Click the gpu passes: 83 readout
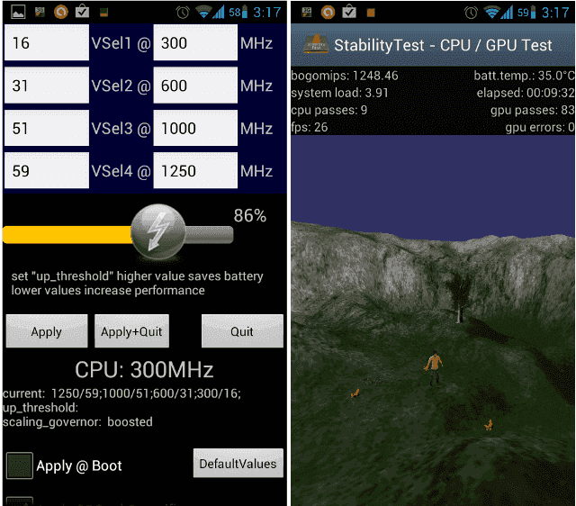 point(533,110)
